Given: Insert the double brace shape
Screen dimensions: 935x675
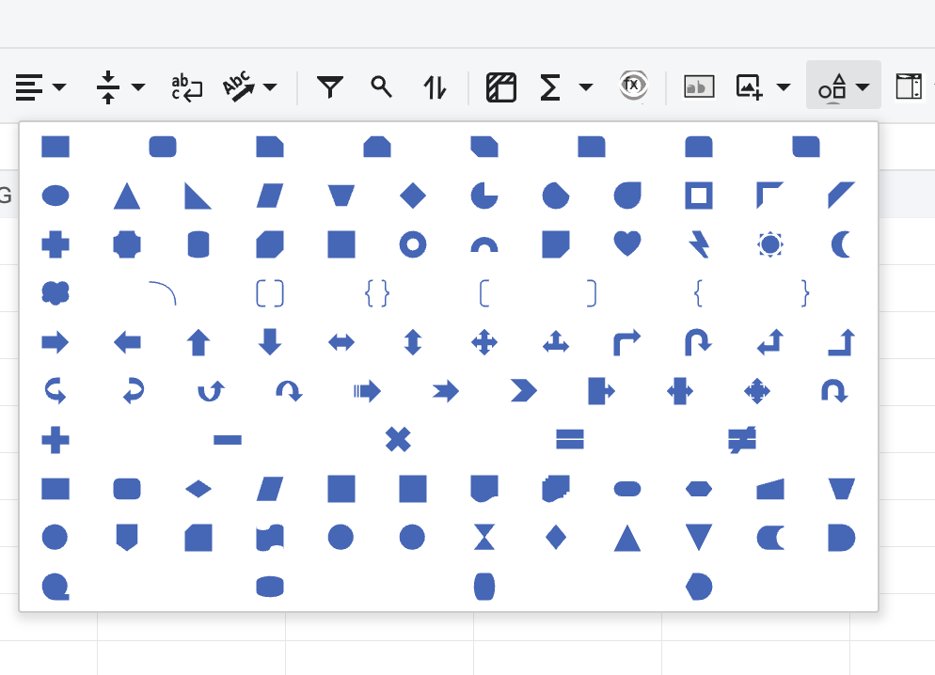Looking at the screenshot, I should 377,293.
